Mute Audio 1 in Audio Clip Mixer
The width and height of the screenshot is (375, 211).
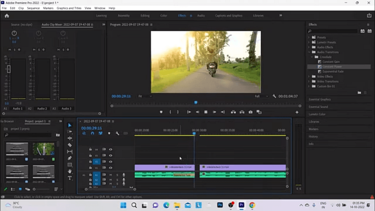10,50
